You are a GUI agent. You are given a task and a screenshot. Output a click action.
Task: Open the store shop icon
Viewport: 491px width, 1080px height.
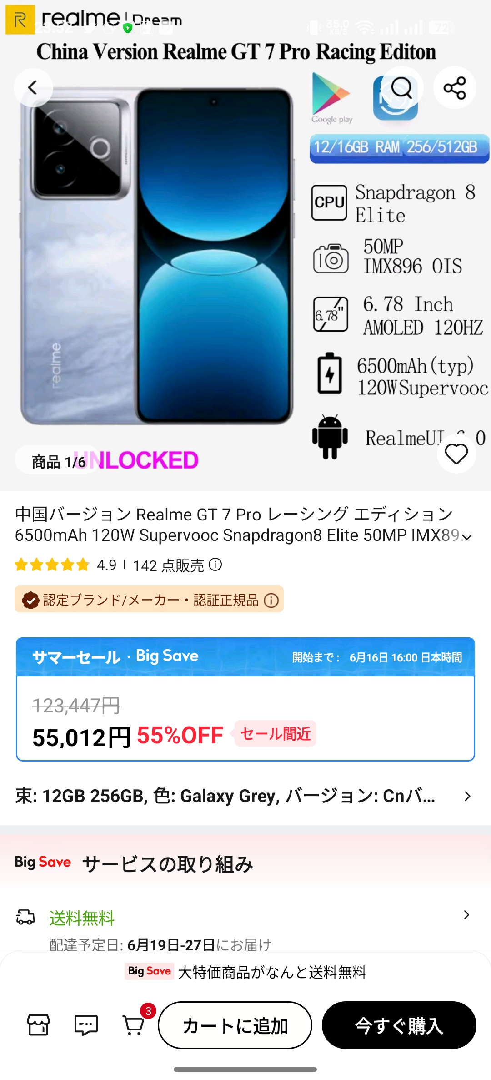click(38, 1025)
